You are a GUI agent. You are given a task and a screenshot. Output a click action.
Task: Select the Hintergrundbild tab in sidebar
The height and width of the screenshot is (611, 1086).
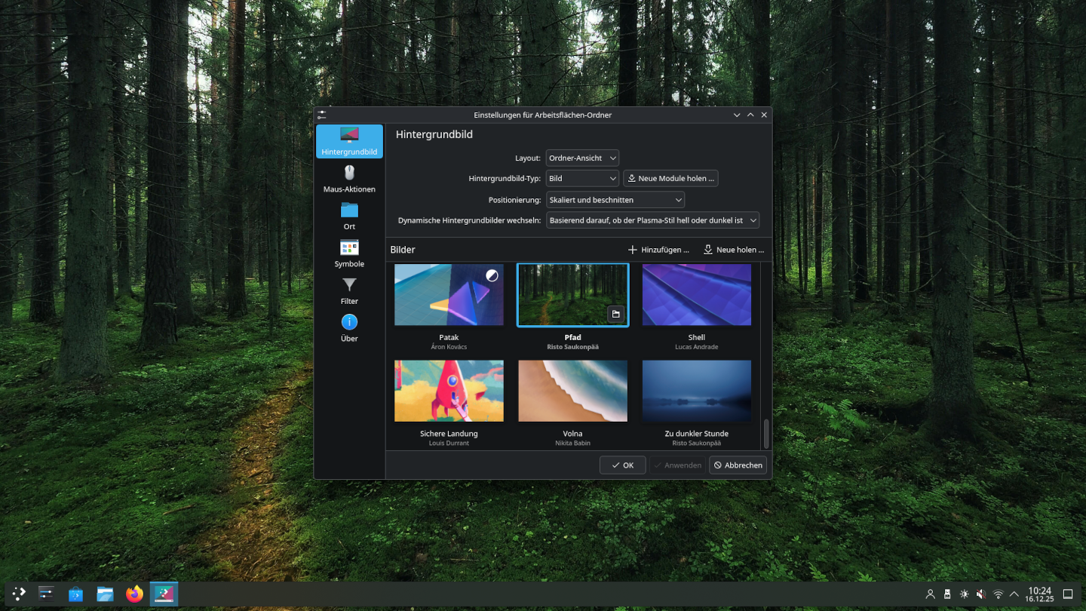point(349,142)
